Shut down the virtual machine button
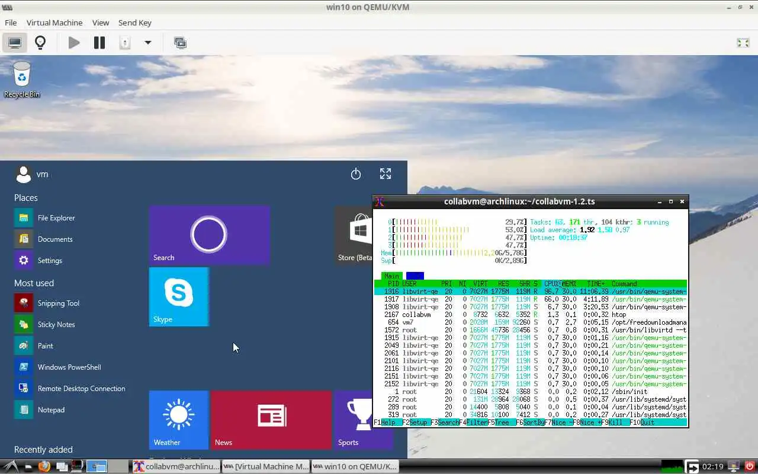The height and width of the screenshot is (474, 758). [125, 43]
